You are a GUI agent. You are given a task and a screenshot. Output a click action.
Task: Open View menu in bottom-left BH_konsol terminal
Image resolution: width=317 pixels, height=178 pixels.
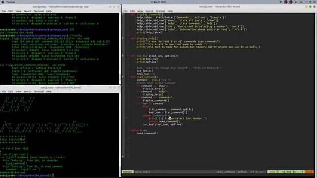(18, 91)
